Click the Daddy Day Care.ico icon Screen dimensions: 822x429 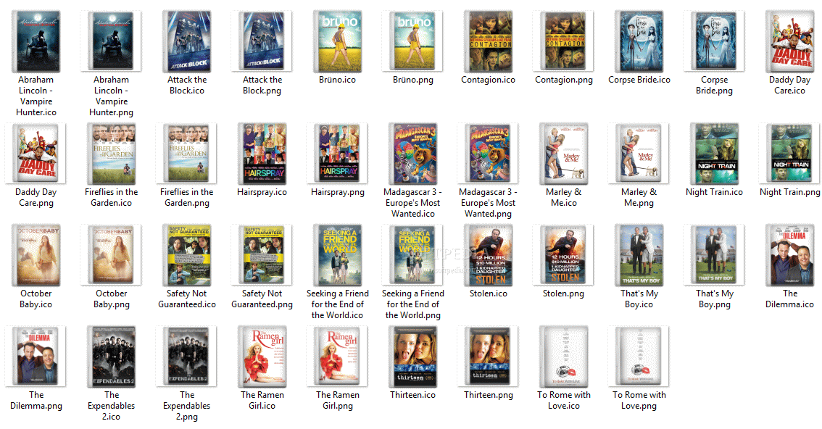790,41
